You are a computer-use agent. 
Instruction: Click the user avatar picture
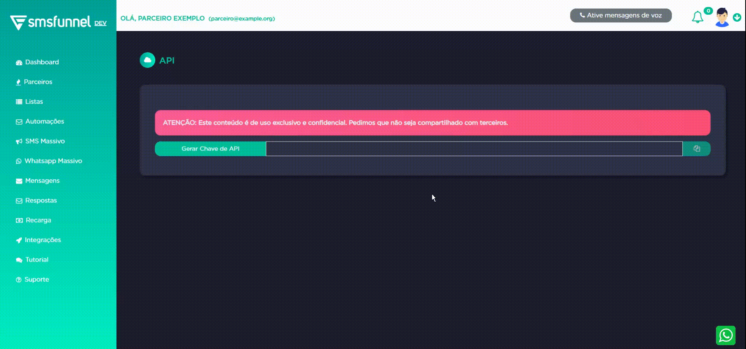coord(722,17)
